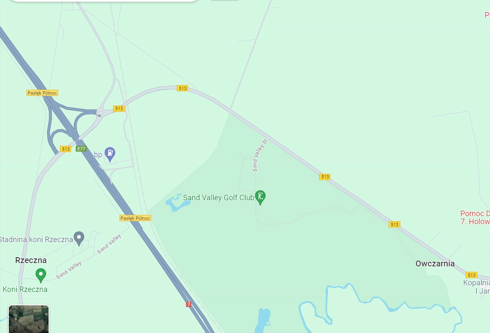Click the E77 route shield
The width and height of the screenshot is (490, 333).
[x=81, y=149]
